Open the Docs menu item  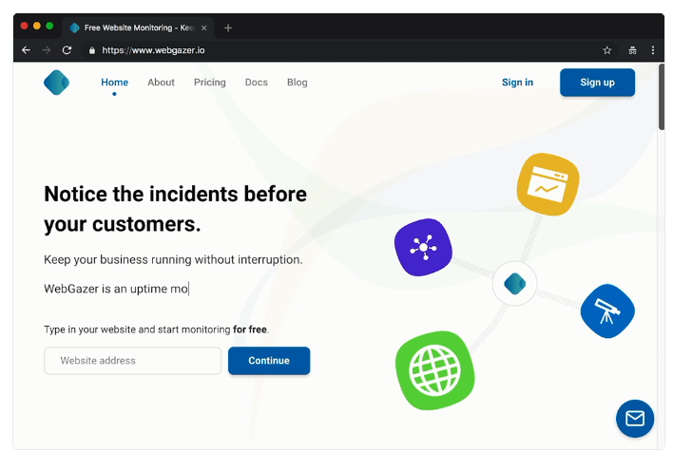pyautogui.click(x=256, y=83)
